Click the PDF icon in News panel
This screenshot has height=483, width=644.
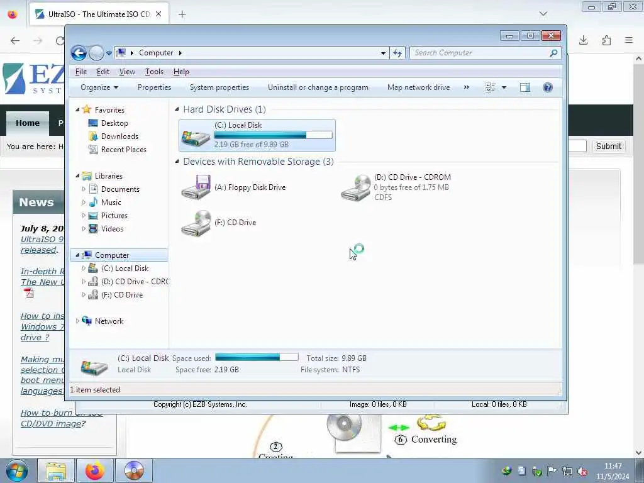(29, 293)
